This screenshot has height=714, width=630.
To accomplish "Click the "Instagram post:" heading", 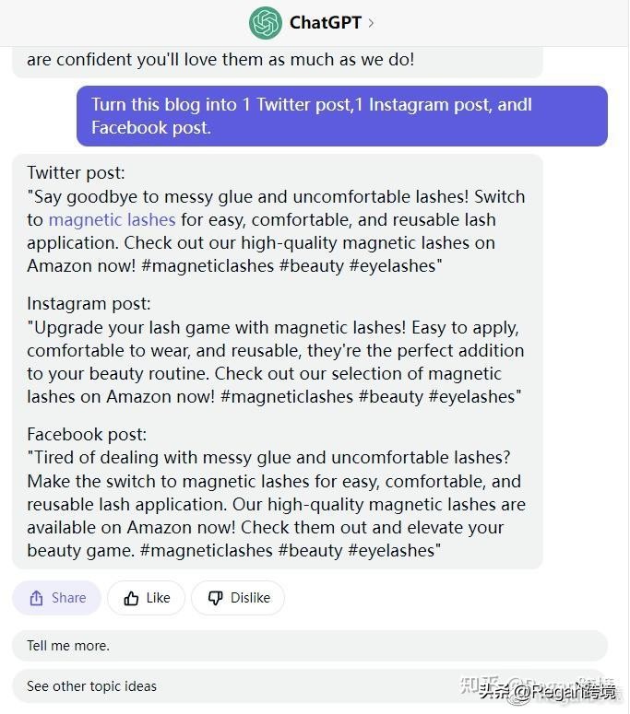I will tap(89, 304).
